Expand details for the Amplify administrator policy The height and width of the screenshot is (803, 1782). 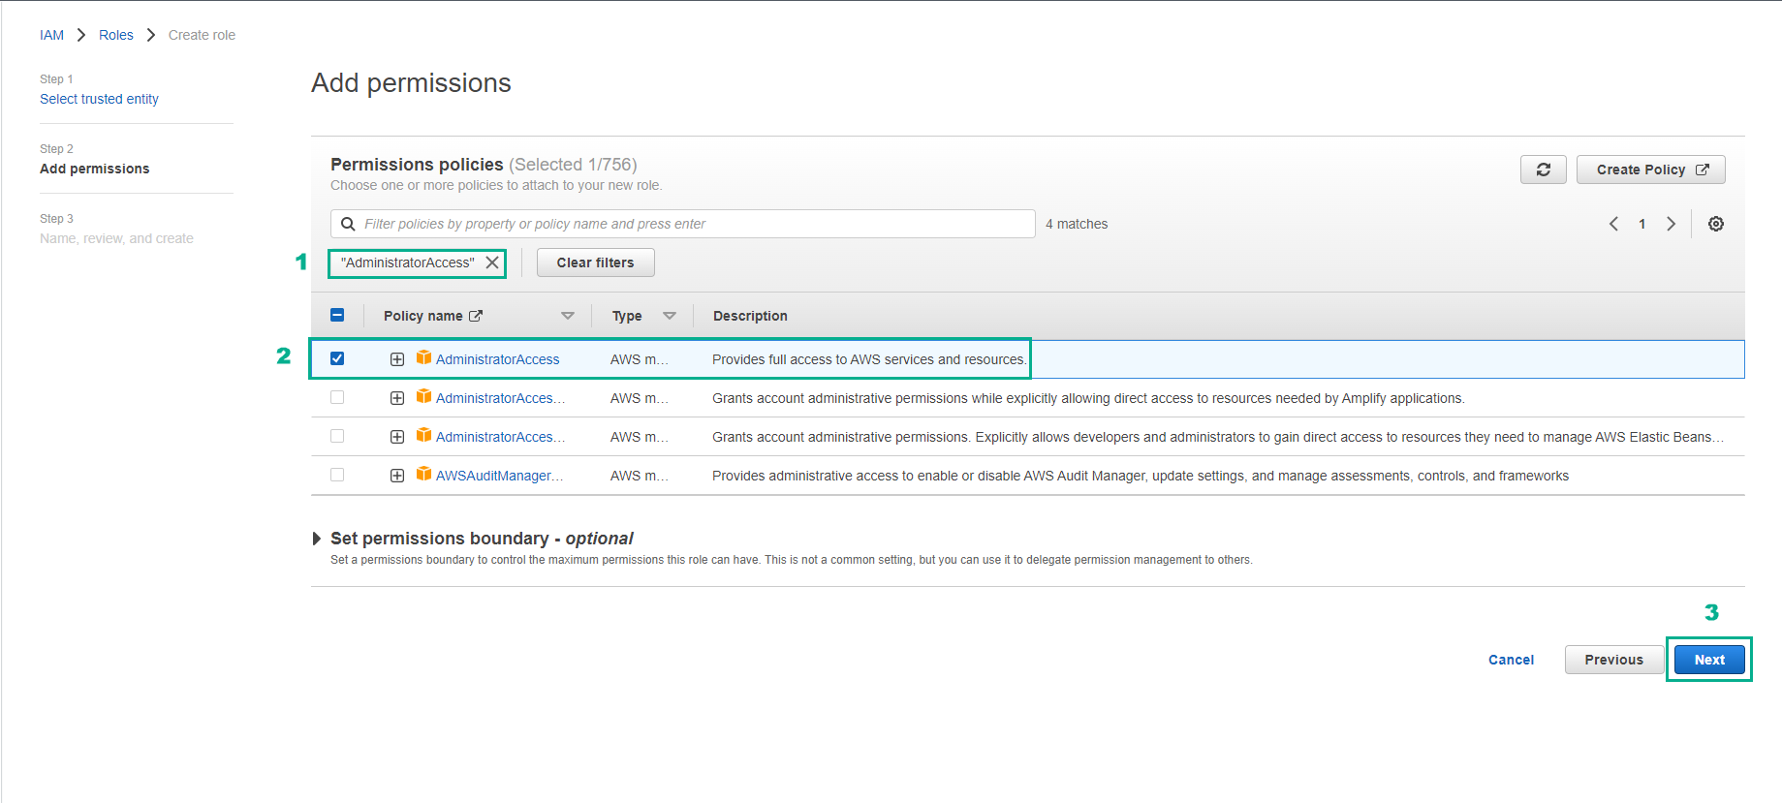coord(397,398)
